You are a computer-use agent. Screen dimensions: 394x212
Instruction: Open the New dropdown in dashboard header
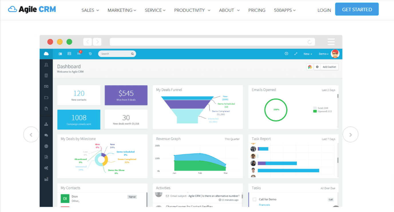pos(308,54)
